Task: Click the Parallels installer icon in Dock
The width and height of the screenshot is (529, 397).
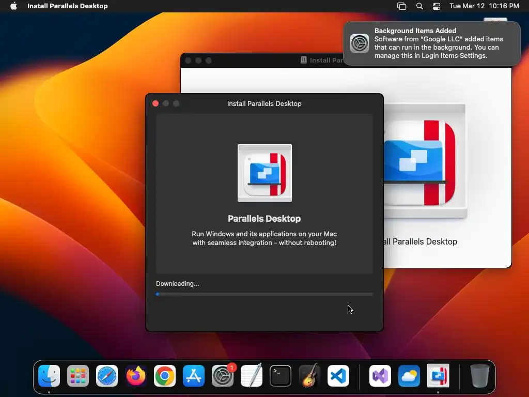Action: (438, 376)
